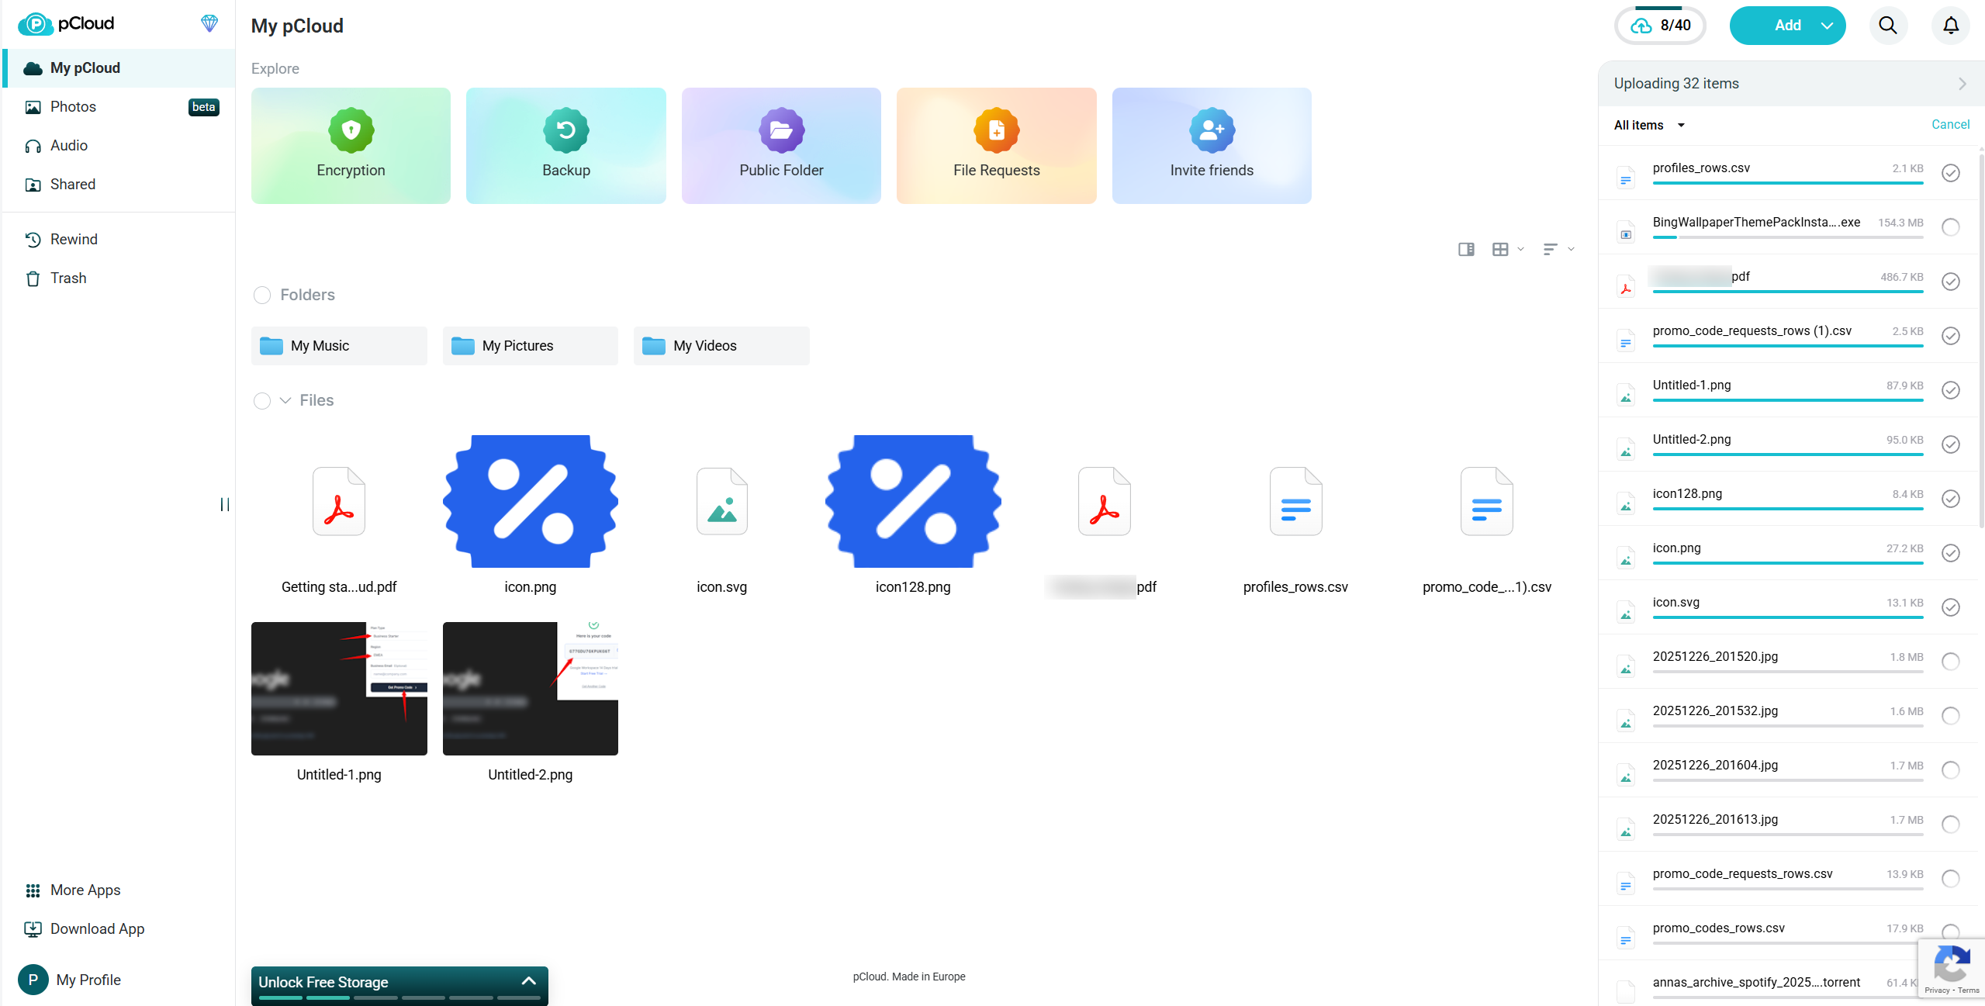Open the Invite friends section
This screenshot has width=1985, height=1006.
pyautogui.click(x=1211, y=145)
